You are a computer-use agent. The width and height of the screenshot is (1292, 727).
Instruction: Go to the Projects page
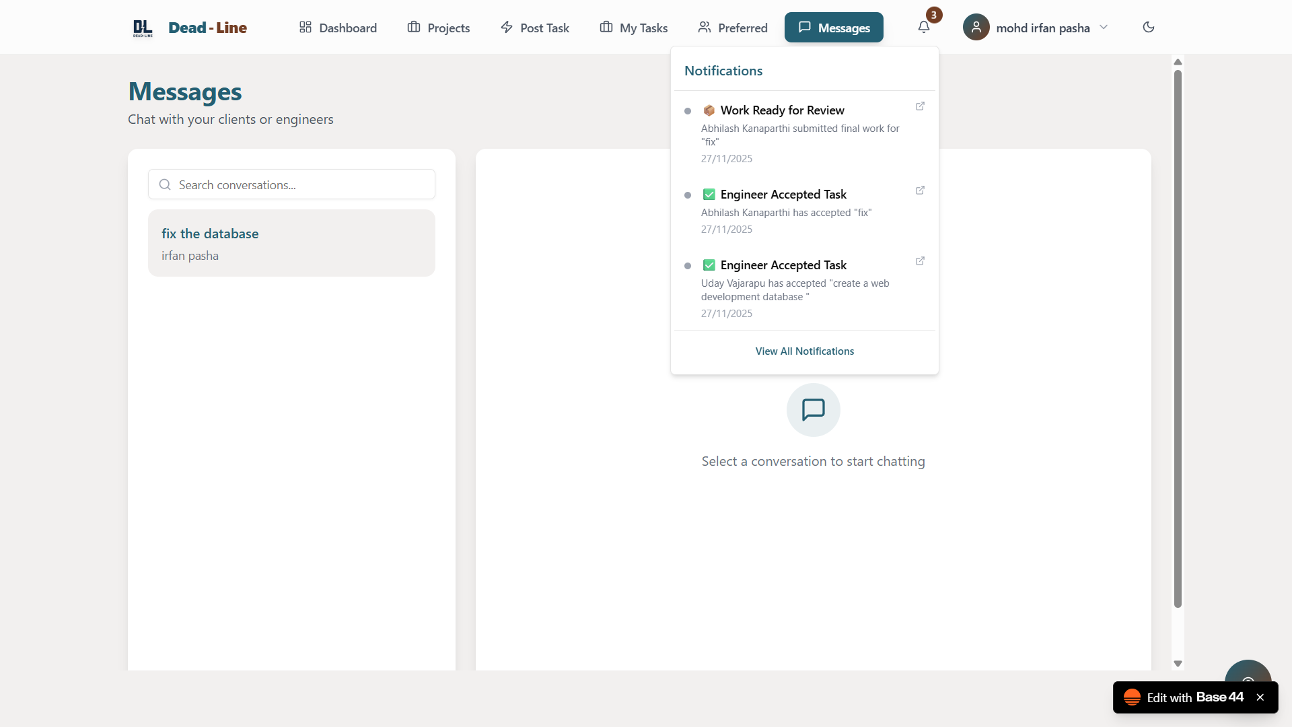click(439, 28)
